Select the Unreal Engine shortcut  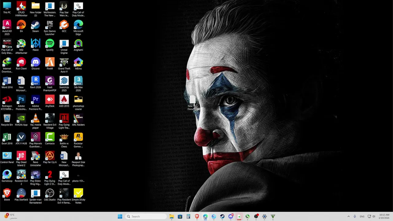64,47
